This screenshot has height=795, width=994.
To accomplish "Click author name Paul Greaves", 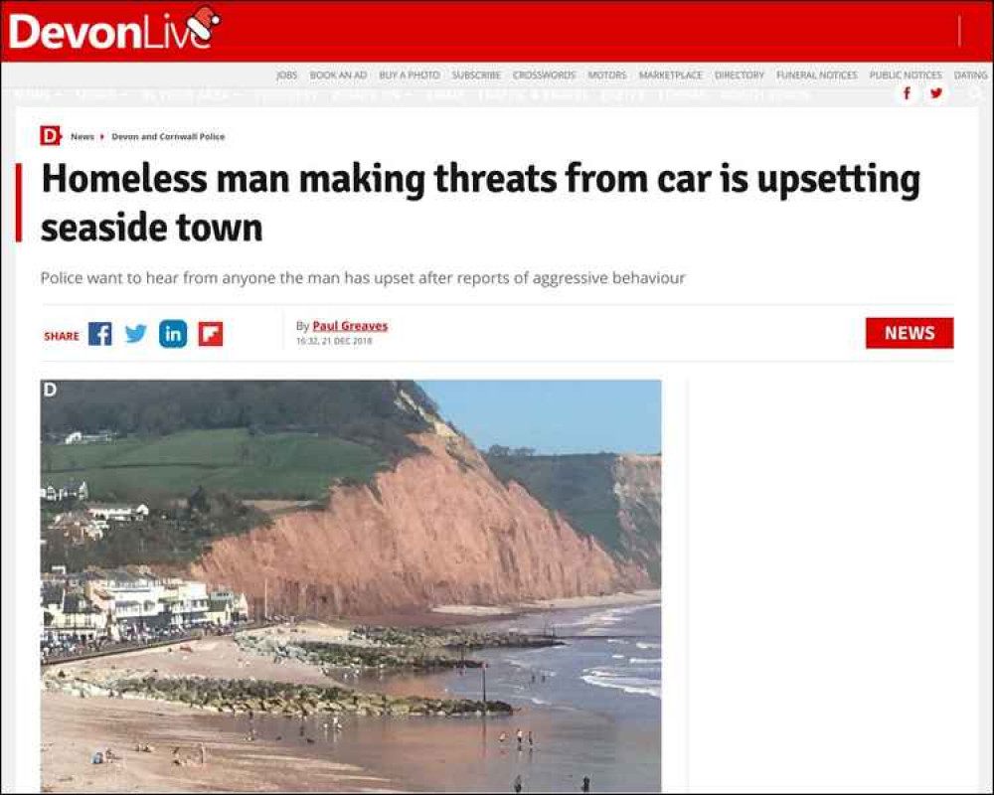I will [x=350, y=326].
